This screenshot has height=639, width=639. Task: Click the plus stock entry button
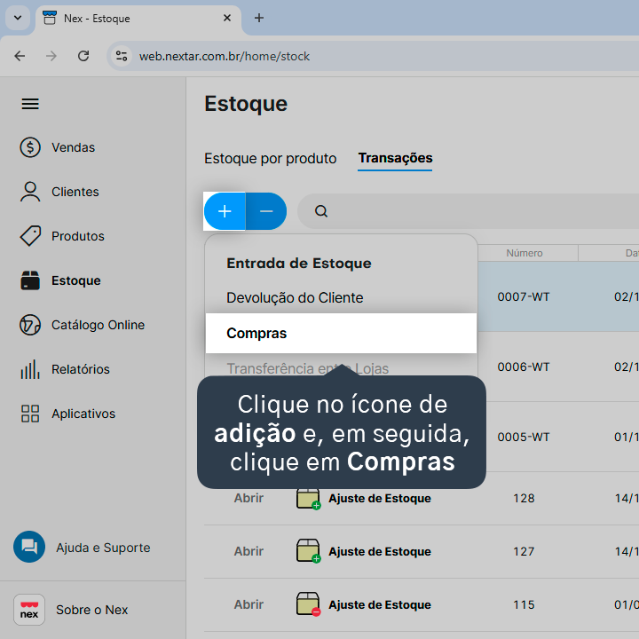pos(225,211)
